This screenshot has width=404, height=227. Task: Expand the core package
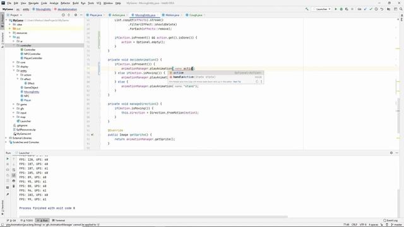(14, 62)
